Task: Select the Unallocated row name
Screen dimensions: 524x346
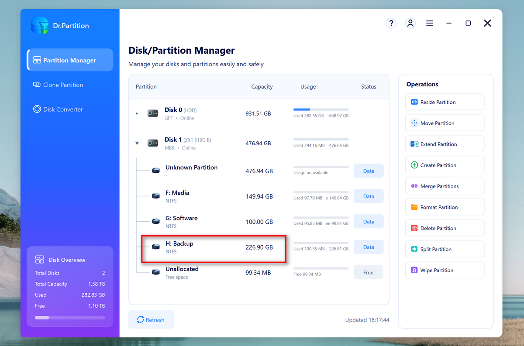Action: pos(182,269)
